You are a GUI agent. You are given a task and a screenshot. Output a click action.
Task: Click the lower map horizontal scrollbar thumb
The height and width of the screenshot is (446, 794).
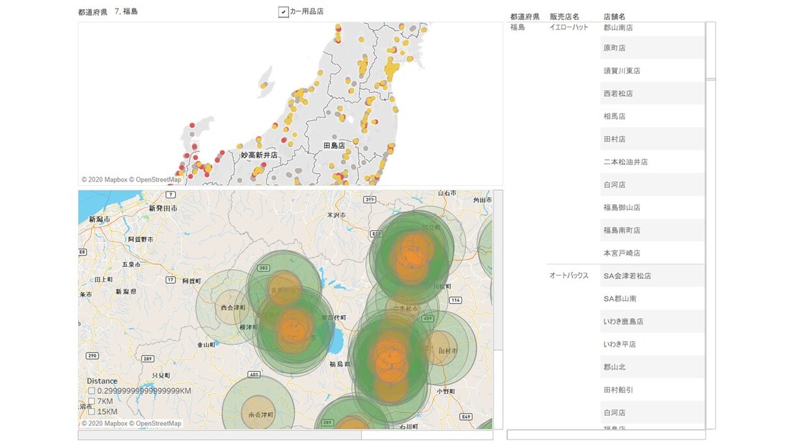click(220, 435)
